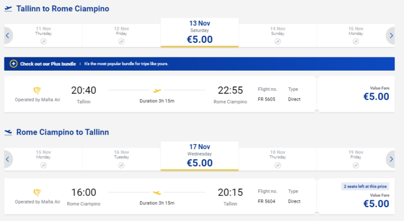
Task: Click the departing plane icon beside Tallinn to Rome Ciampino
Action: click(x=8, y=9)
